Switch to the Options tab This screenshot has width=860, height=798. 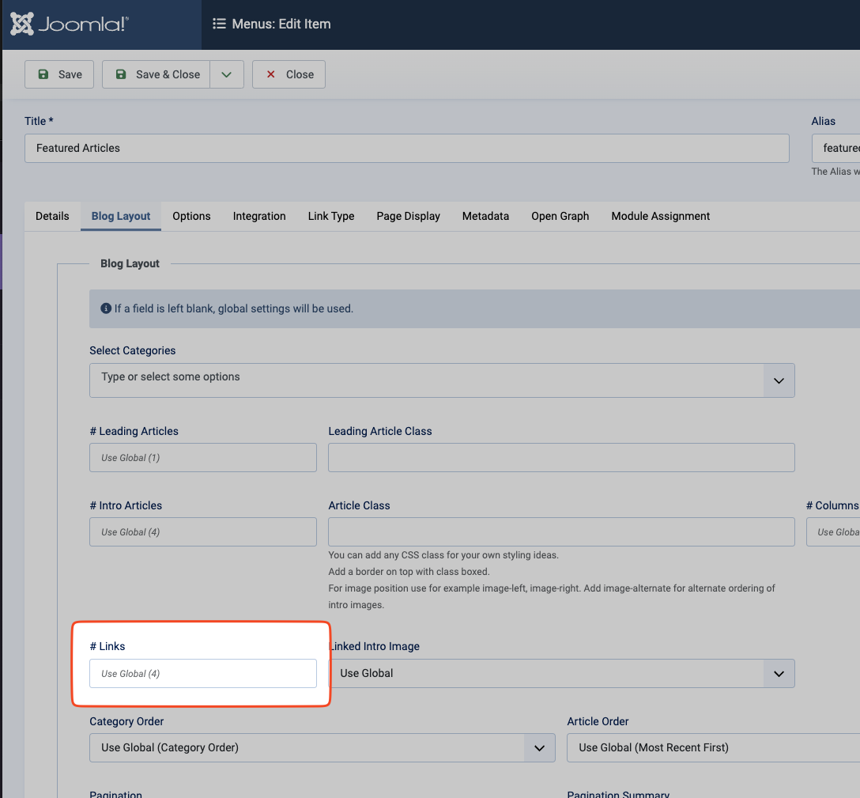click(191, 216)
